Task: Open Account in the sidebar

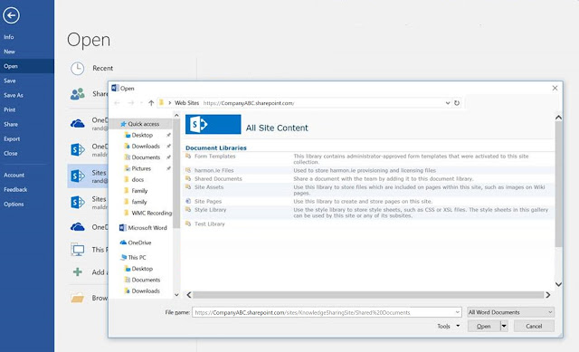Action: point(14,175)
